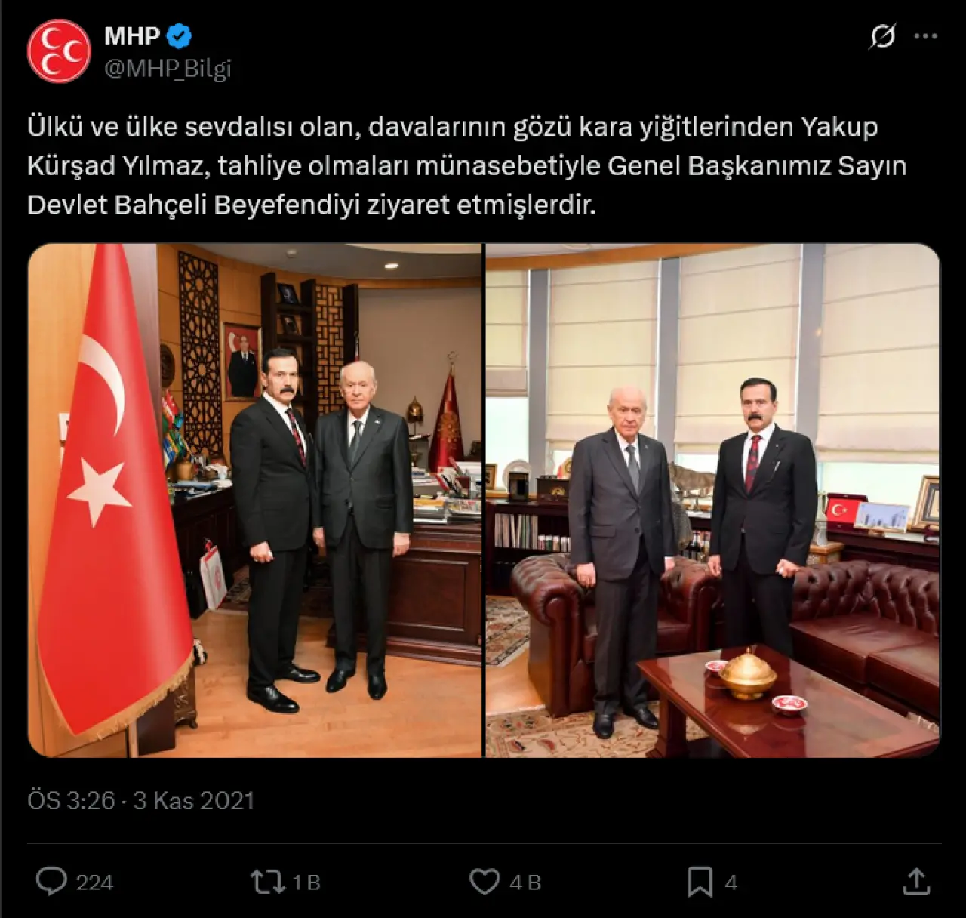
Task: Click the MHP display name
Action: click(132, 35)
